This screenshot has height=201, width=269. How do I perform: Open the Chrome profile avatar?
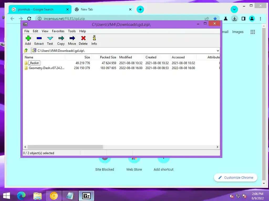pos(252,19)
